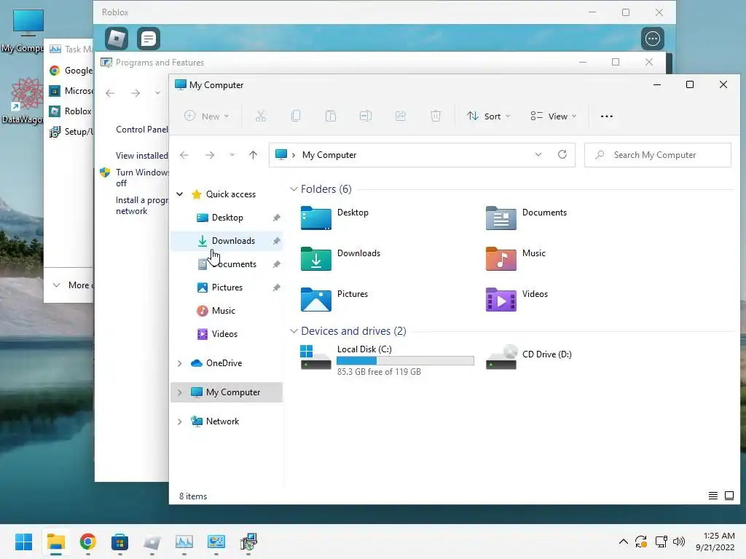Click the Copy icon in toolbar

tap(296, 116)
